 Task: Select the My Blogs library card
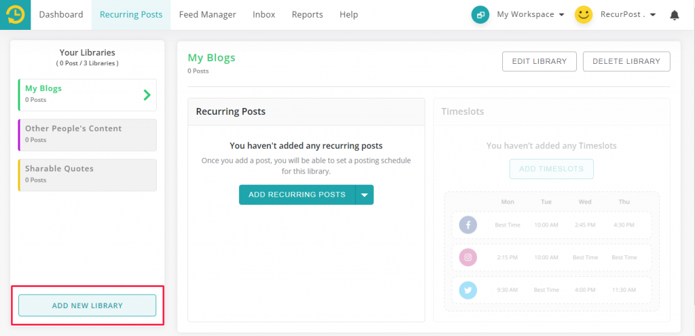click(x=88, y=95)
